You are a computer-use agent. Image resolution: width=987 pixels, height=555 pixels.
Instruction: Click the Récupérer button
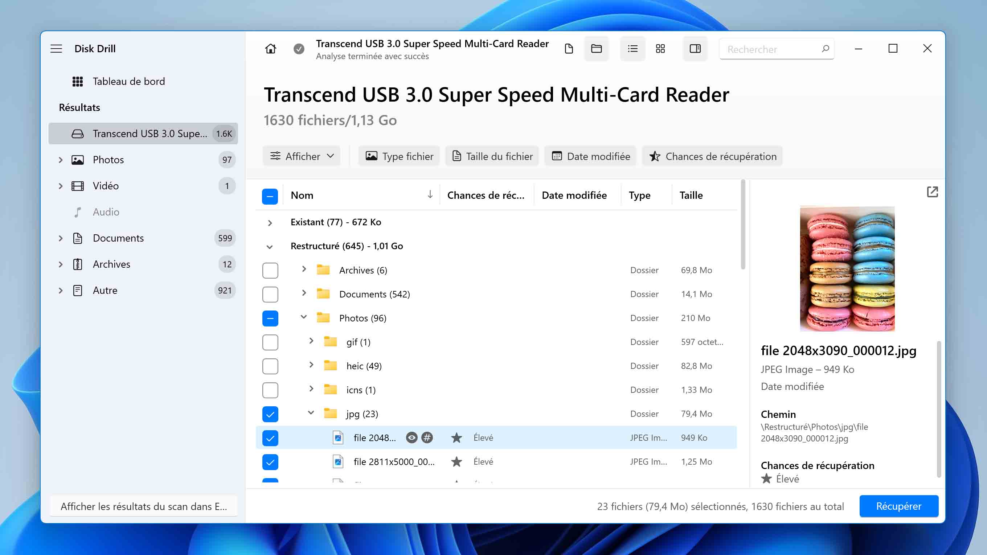[898, 506]
